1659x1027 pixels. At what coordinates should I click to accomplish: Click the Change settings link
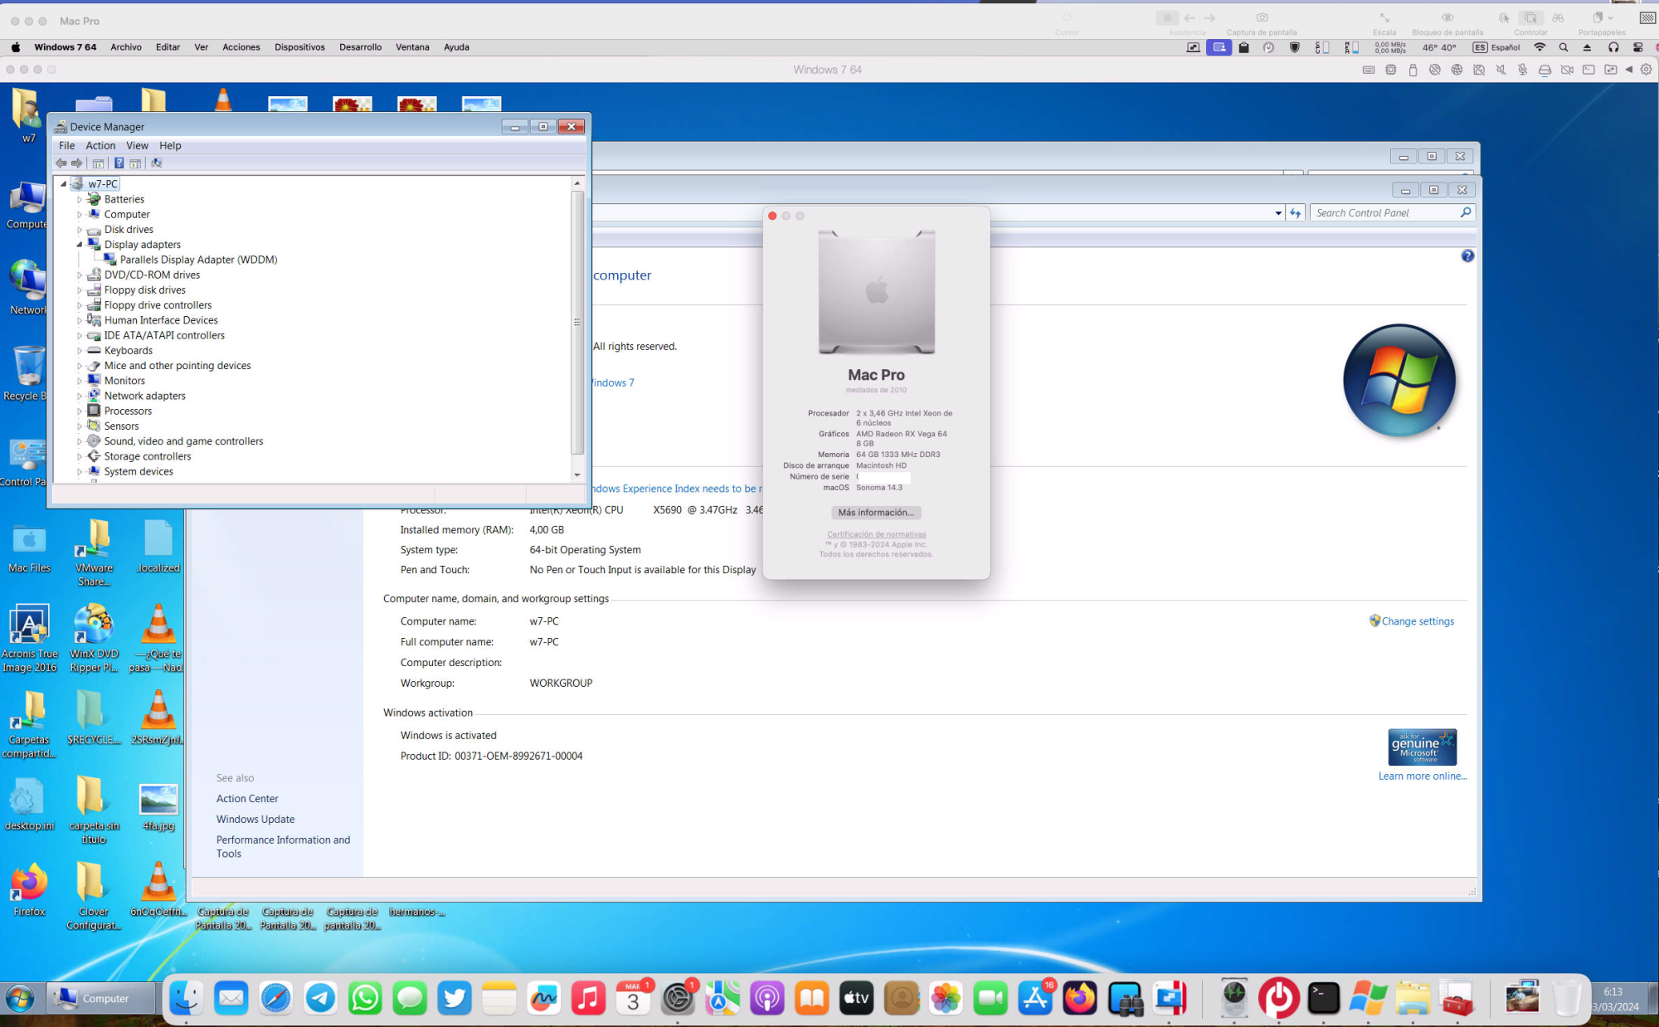pyautogui.click(x=1417, y=621)
